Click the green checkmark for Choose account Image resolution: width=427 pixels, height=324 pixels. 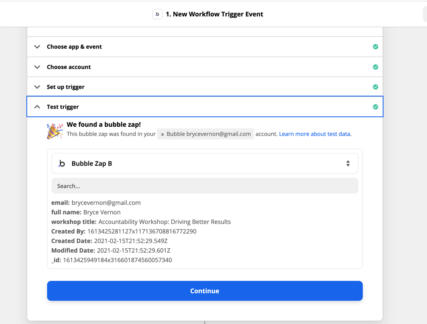tap(375, 67)
